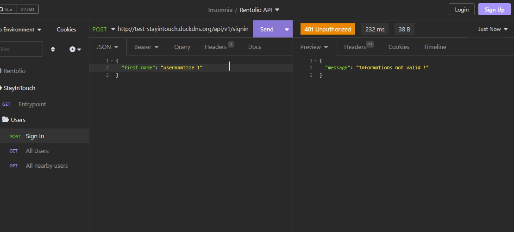
Task: Click the "first_name" key in request body
Action: (x=138, y=68)
